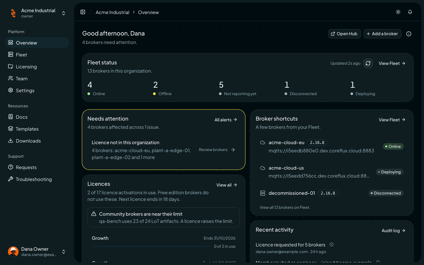This screenshot has width=424, height=265.
Task: Click the warning triangle in Community brokers notice
Action: (94, 214)
